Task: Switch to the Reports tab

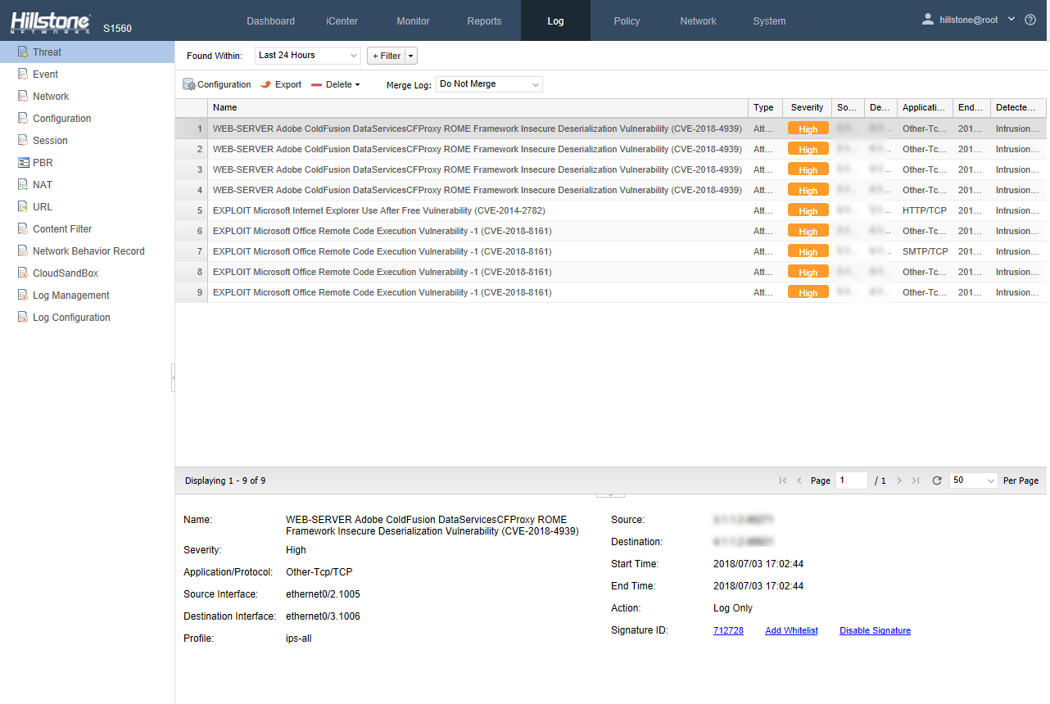Action: 484,20
